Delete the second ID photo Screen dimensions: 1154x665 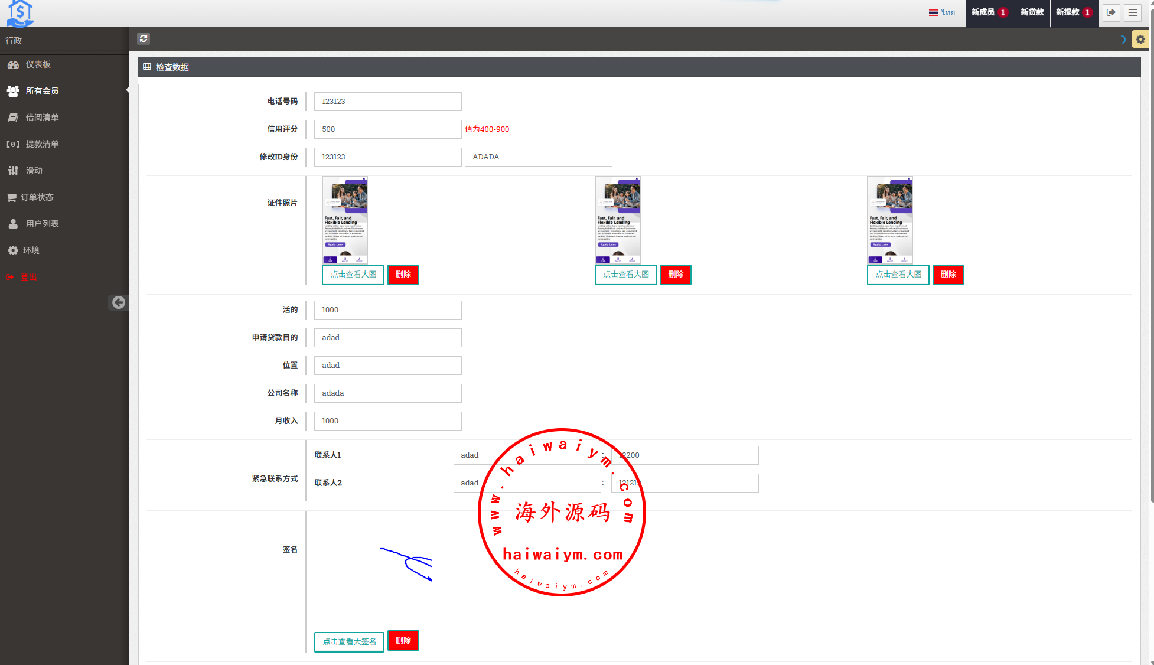[675, 275]
